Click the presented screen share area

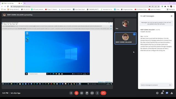pos(57,53)
